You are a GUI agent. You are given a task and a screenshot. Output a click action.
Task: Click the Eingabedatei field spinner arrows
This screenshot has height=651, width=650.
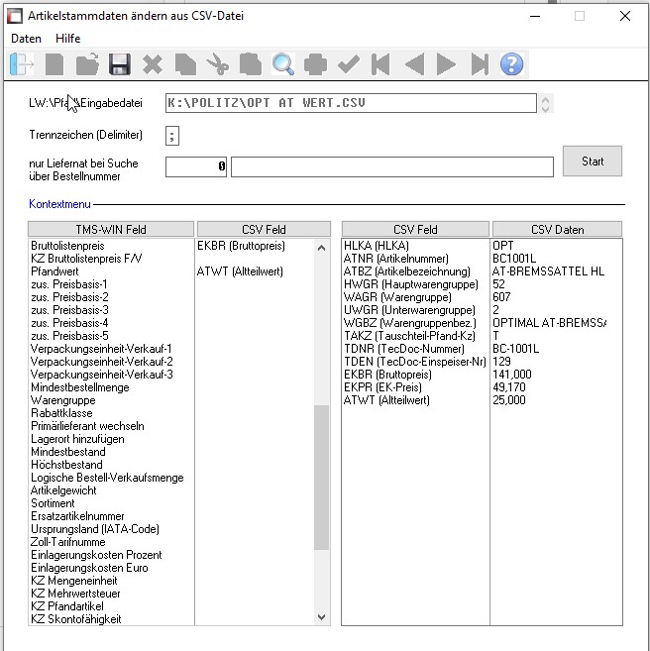[545, 104]
